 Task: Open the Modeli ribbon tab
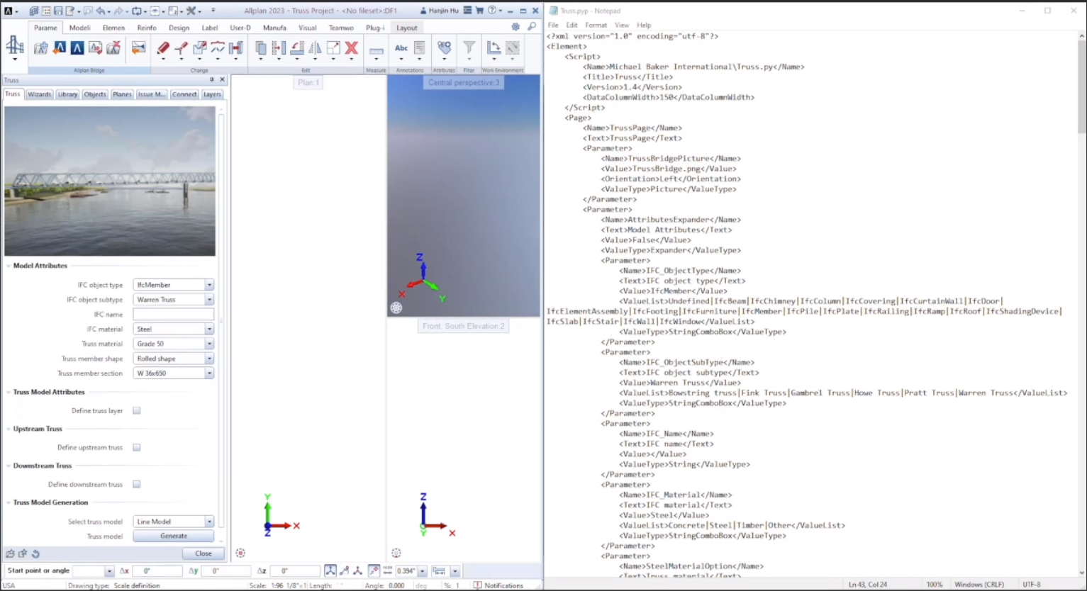tap(79, 28)
